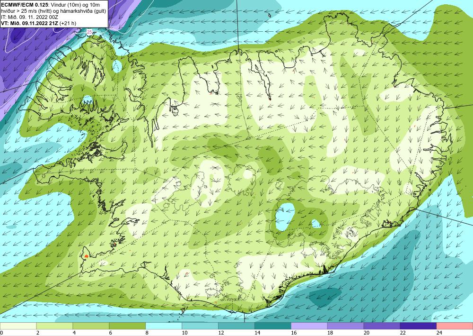This screenshot has height=336, width=473.
Task: Click the darker green 6–8 legend swatch
Action: point(127,326)
